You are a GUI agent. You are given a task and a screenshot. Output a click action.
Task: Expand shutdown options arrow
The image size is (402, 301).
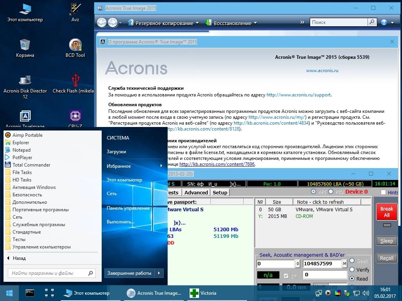click(159, 273)
